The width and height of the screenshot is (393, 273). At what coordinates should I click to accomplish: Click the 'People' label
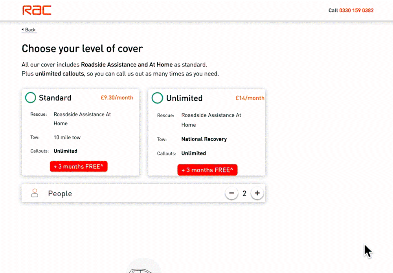[x=60, y=194]
